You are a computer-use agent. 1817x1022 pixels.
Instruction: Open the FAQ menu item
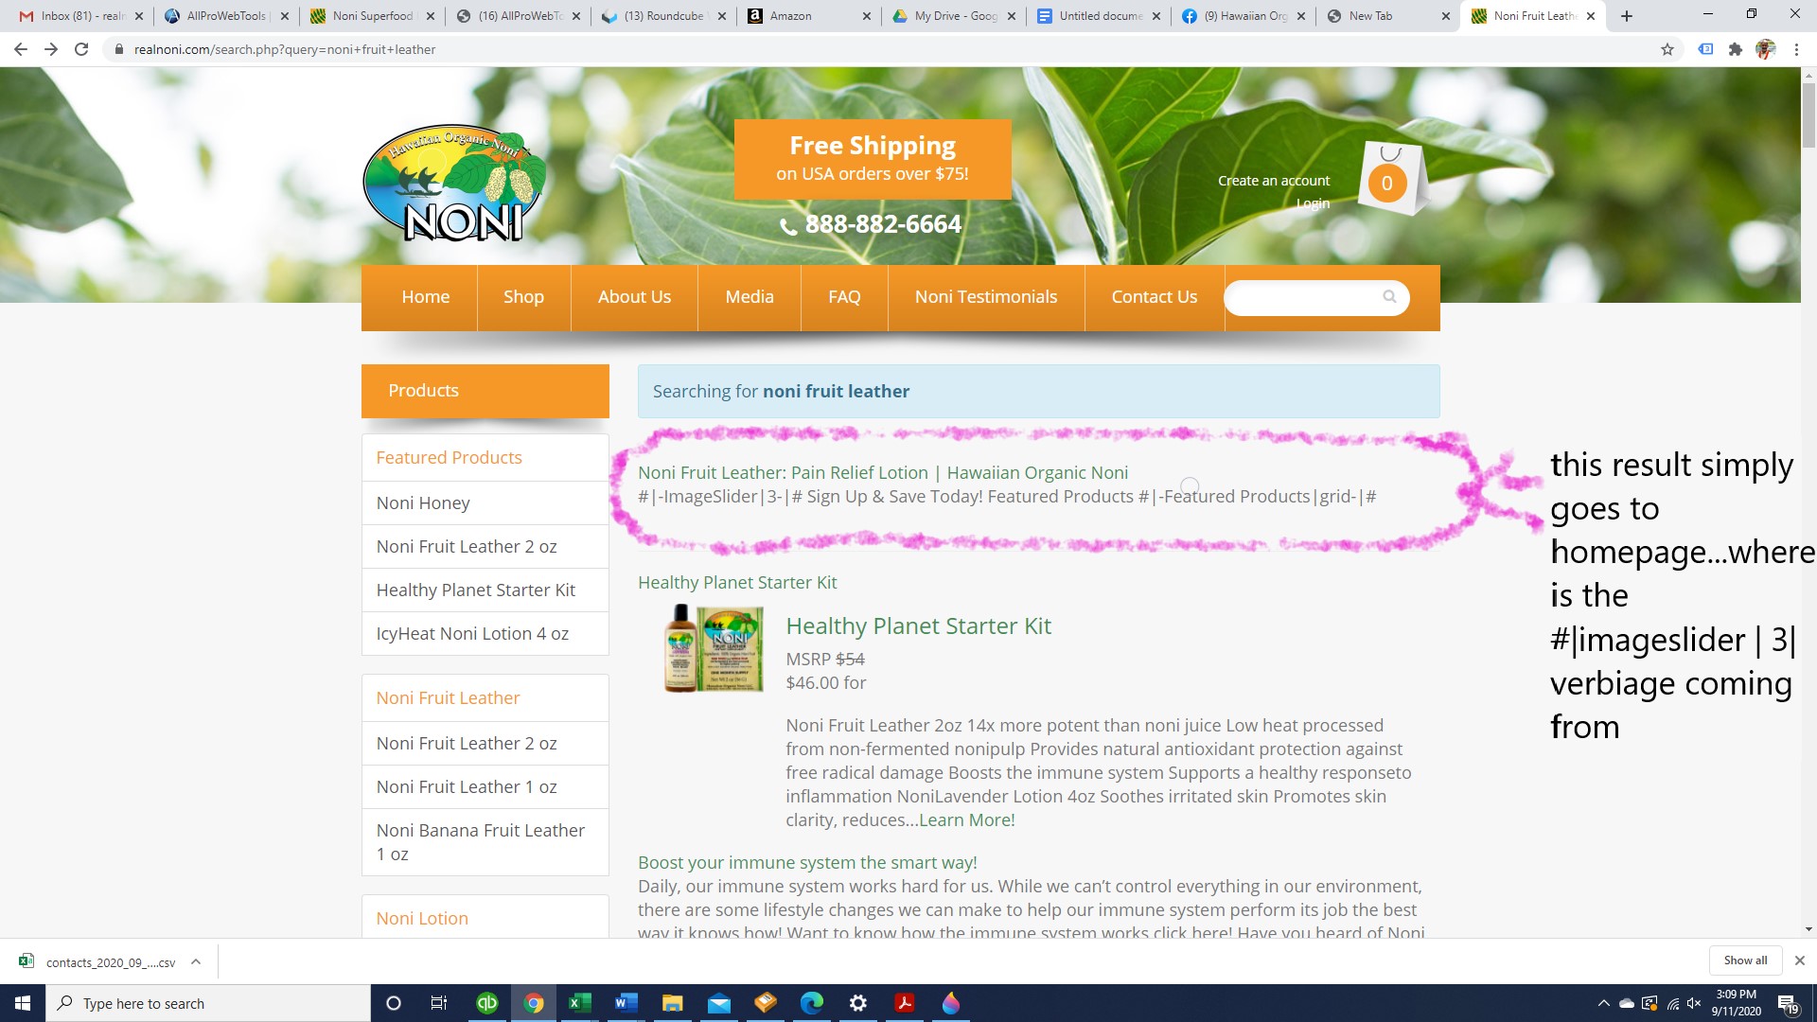click(844, 297)
